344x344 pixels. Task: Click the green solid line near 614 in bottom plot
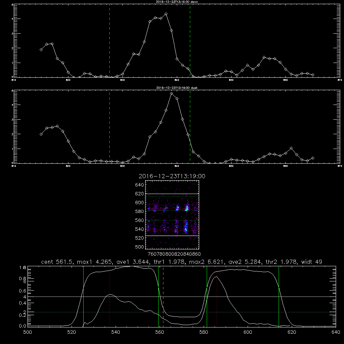279,297
